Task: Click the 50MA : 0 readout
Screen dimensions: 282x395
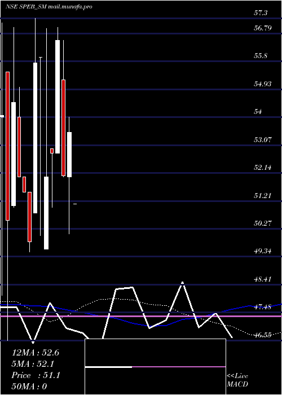Action: [29, 387]
